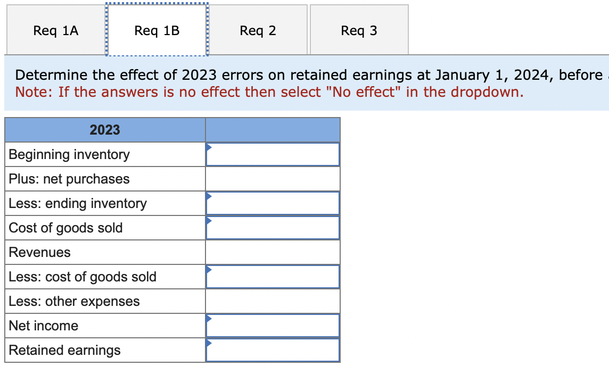This screenshot has height=366, width=609.
Task: Click the Plus: net purchases answer cell
Action: [x=273, y=178]
